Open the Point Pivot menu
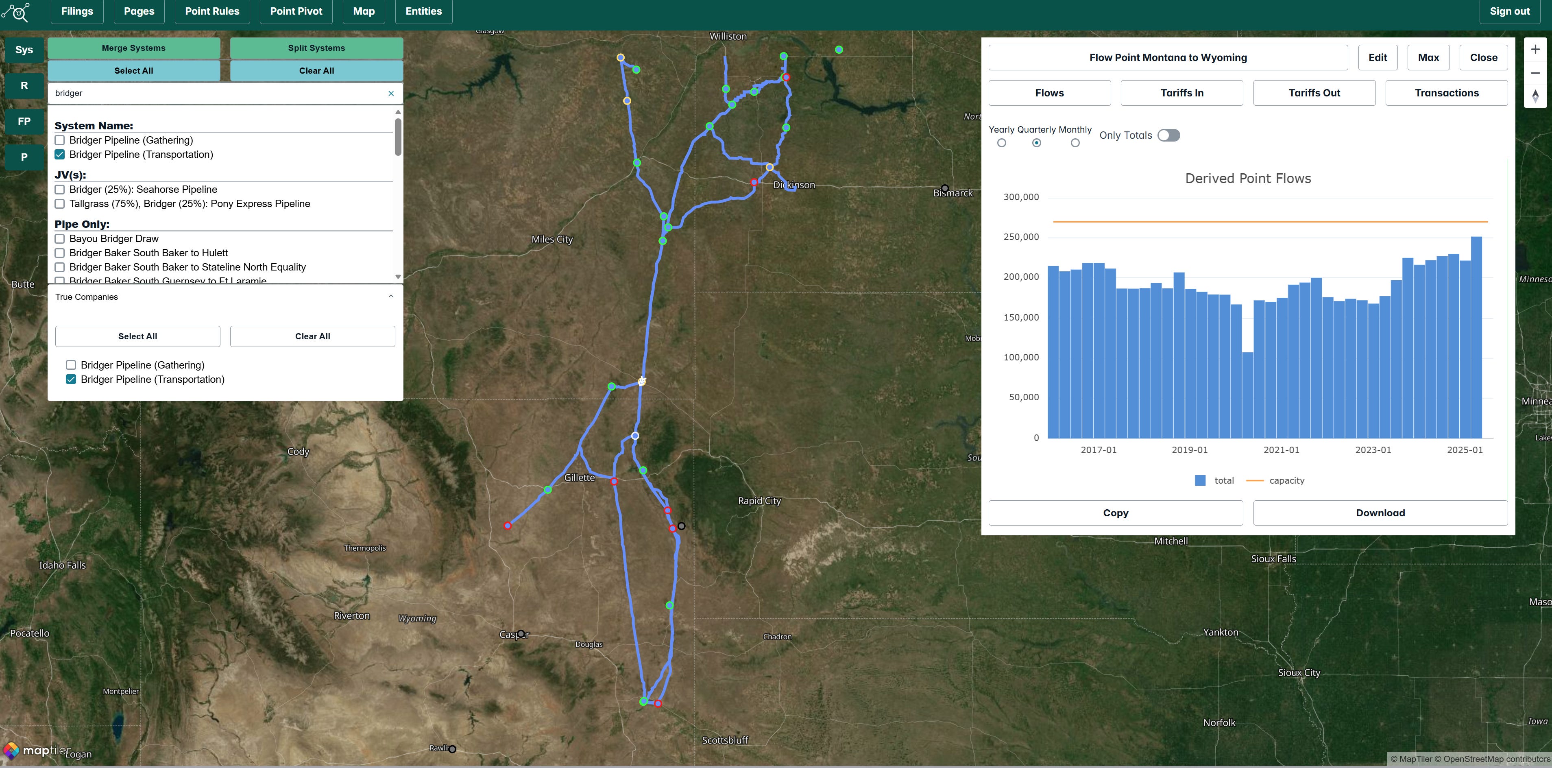 pos(296,11)
